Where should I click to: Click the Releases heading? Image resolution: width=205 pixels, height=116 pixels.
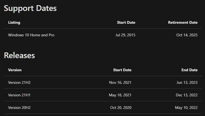pyautogui.click(x=19, y=55)
